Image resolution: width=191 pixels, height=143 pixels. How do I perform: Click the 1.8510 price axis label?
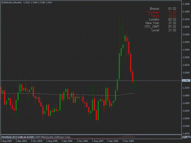coord(186,65)
